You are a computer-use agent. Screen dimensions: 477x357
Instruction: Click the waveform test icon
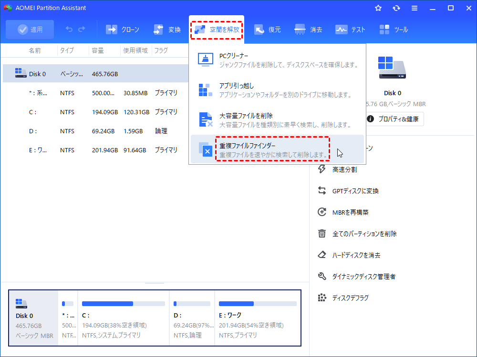point(341,30)
